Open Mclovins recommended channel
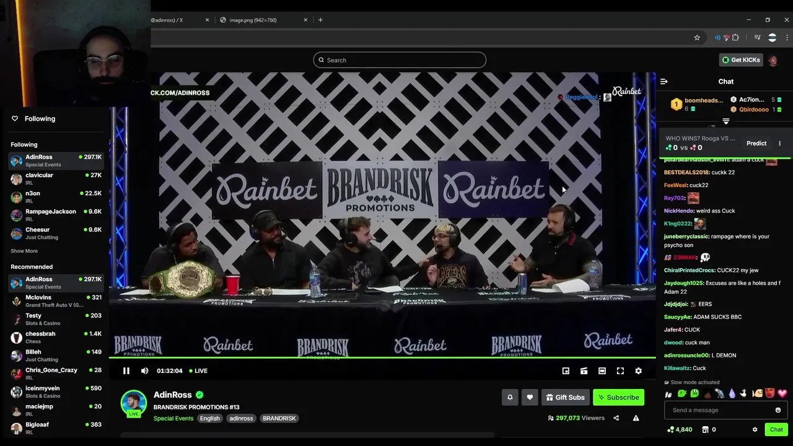The width and height of the screenshot is (793, 446). [56, 301]
